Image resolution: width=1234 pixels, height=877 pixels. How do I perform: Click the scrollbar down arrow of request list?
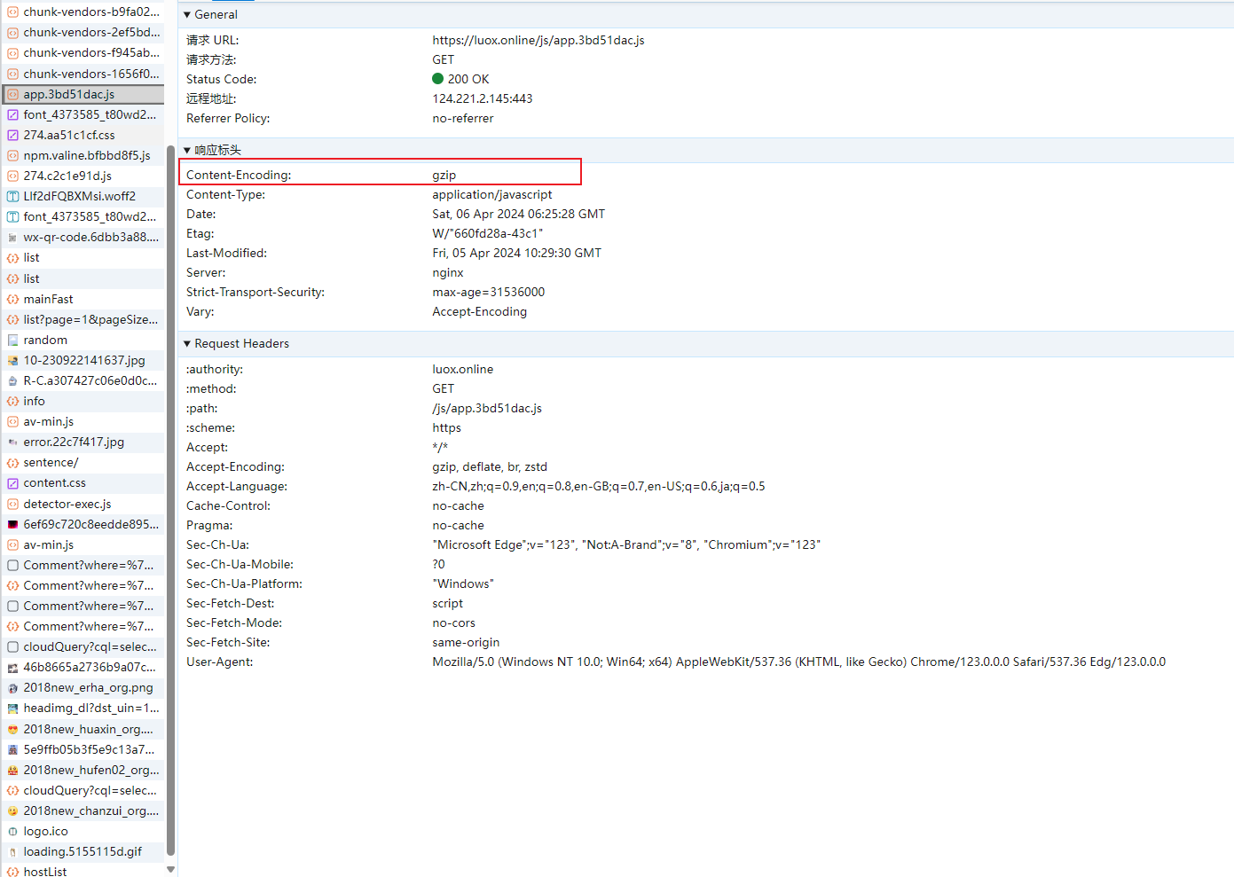(x=170, y=870)
